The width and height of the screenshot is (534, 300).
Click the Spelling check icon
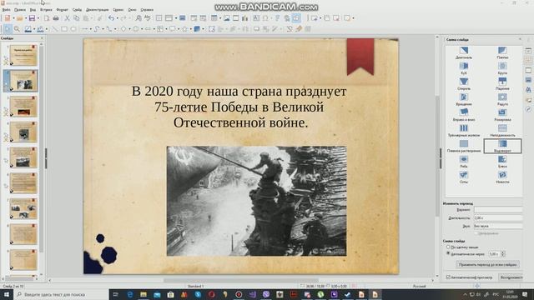[x=148, y=18]
